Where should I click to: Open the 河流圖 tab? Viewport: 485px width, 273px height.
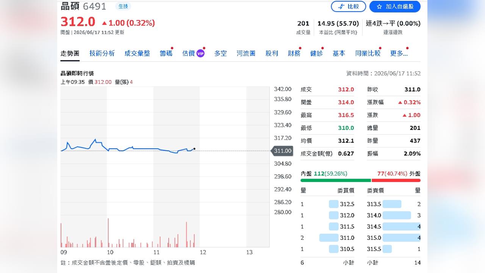tap(246, 53)
